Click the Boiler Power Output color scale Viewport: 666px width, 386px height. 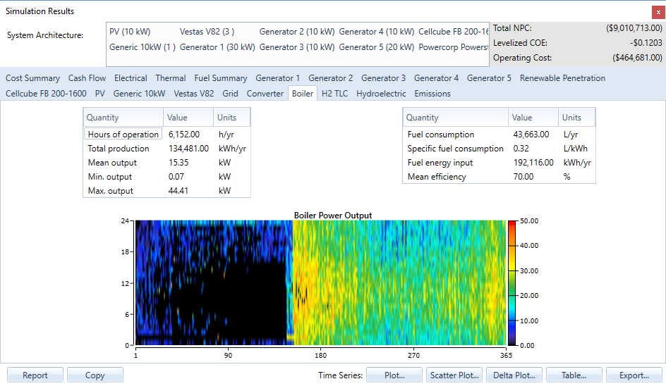tap(511, 283)
